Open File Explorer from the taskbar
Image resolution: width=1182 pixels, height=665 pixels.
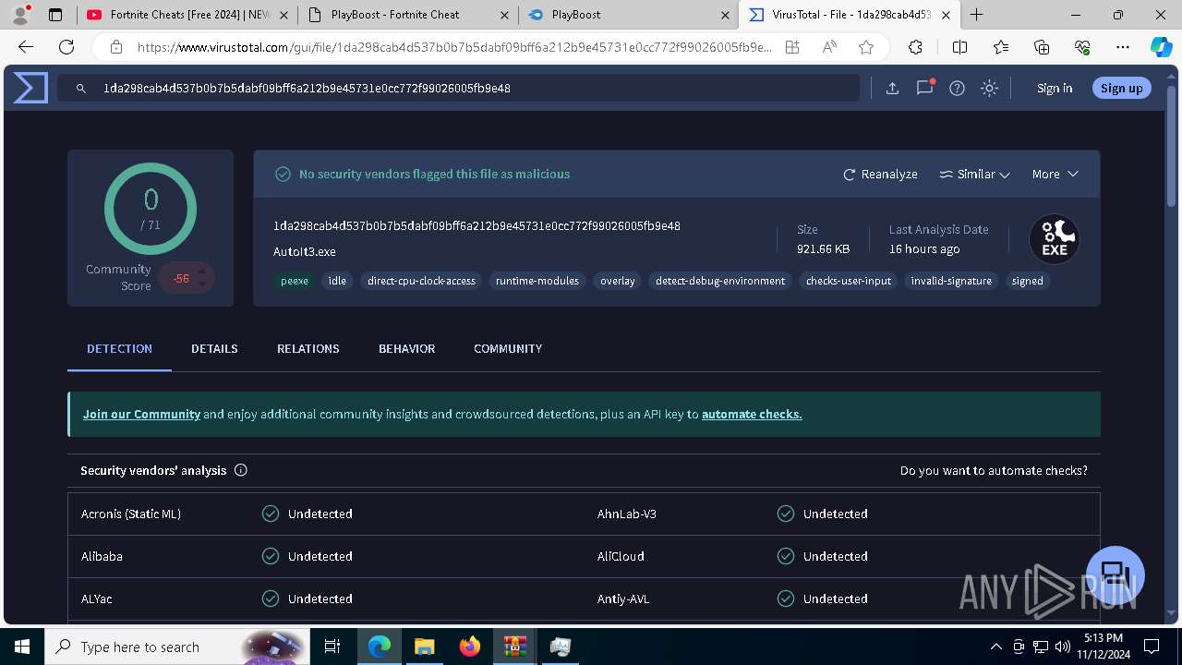tap(424, 647)
